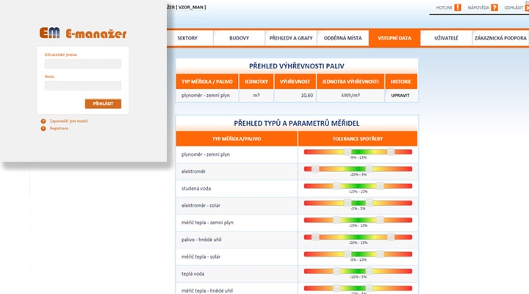Image resolution: width=529 pixels, height=294 pixels.
Task: Open the Zákaznická podpora tab
Action: tap(500, 37)
